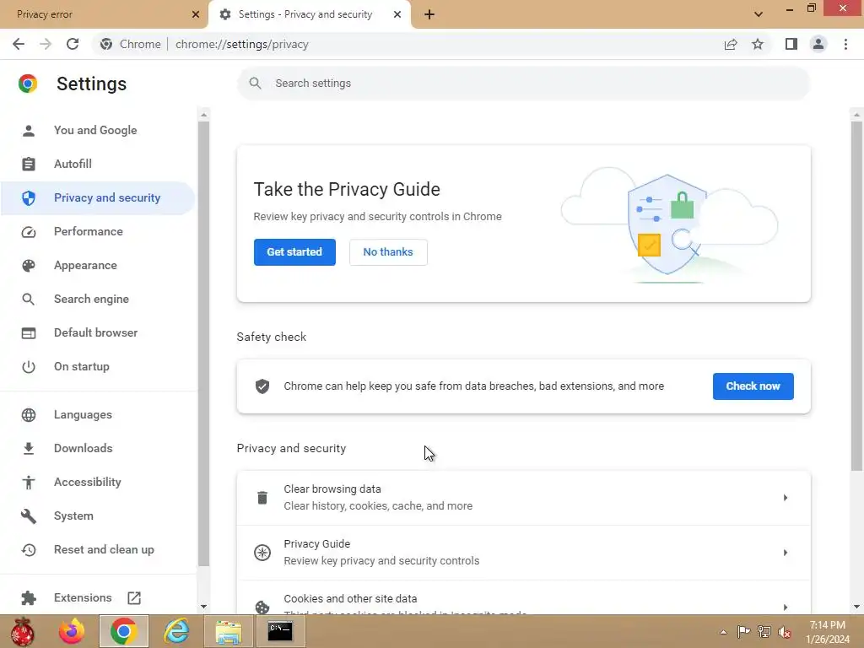Viewport: 864px width, 648px height.
Task: Dismiss Privacy Guide with No thanks
Action: pyautogui.click(x=388, y=251)
